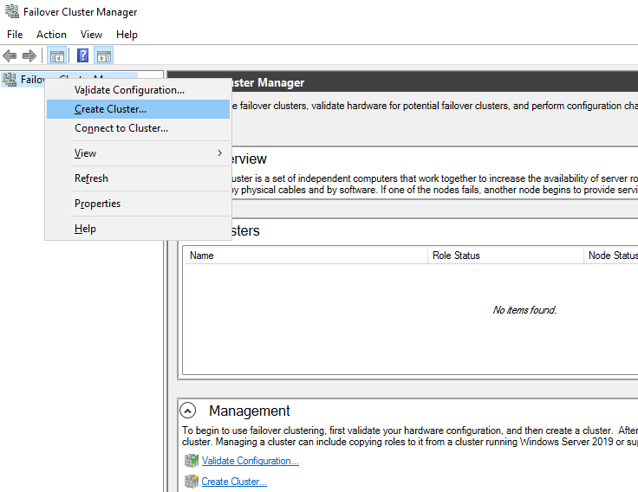Open the blue Help question-mark icon
The height and width of the screenshot is (492, 638).
coord(82,55)
